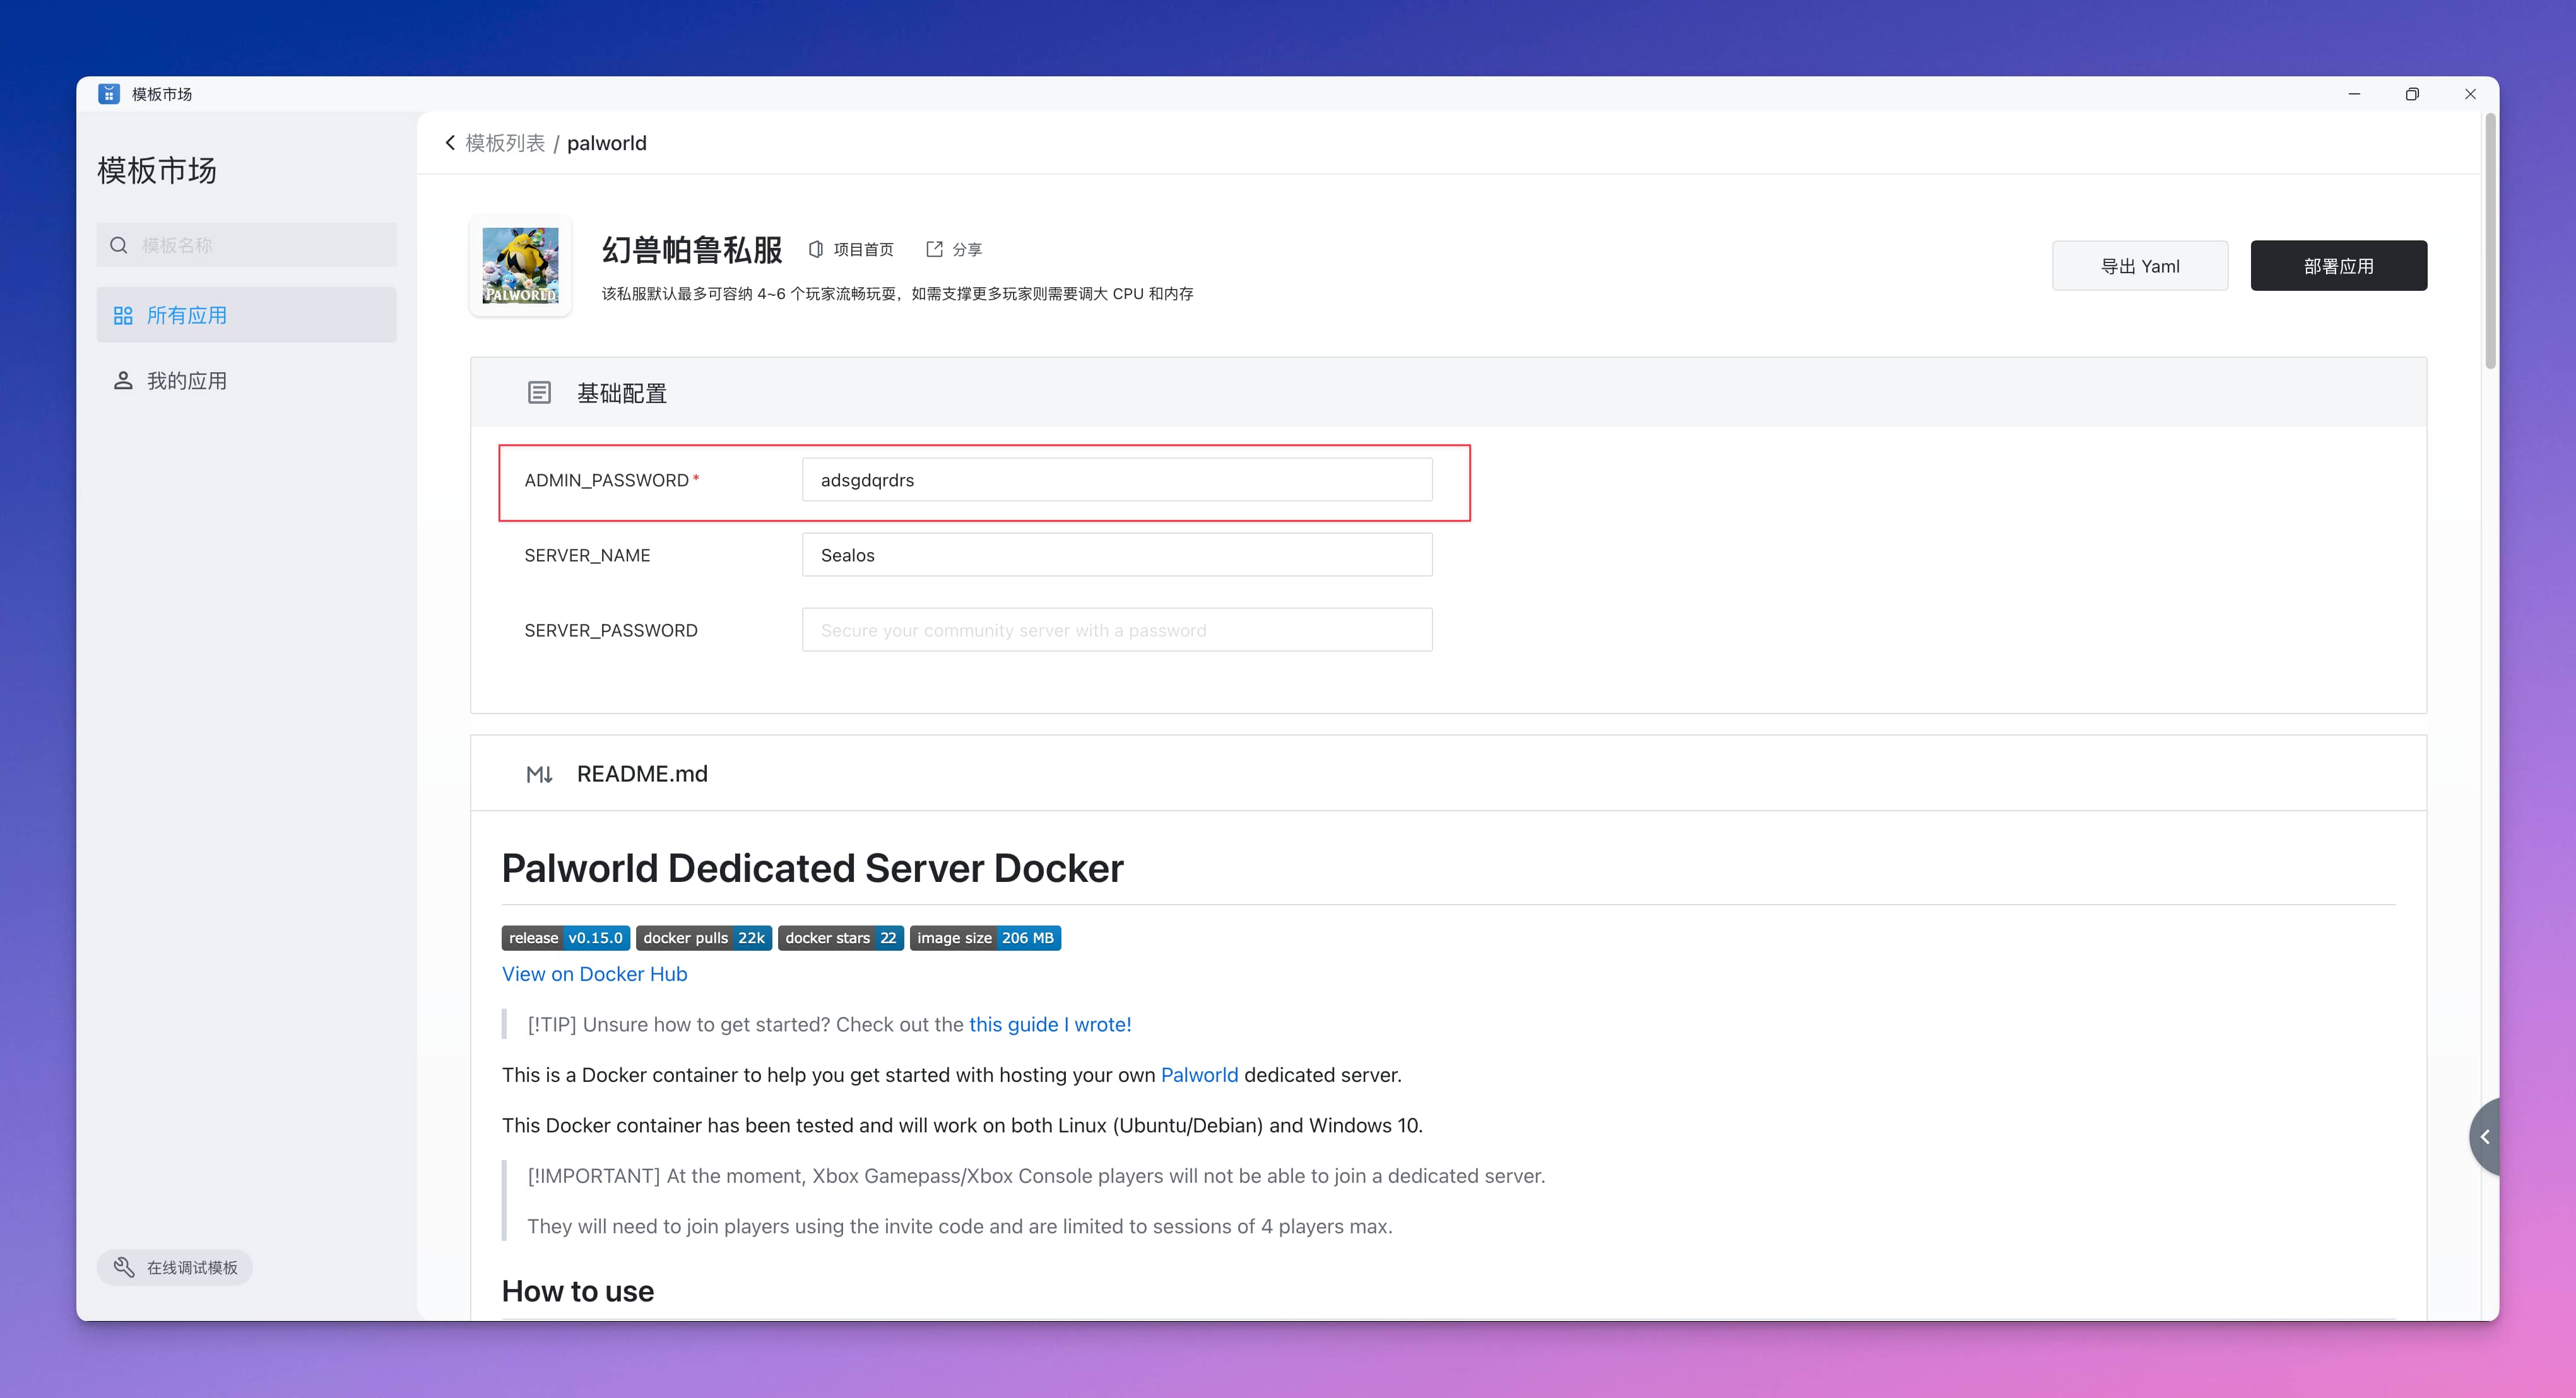Click the README markdown icon
The width and height of the screenshot is (2576, 1398).
(x=539, y=774)
